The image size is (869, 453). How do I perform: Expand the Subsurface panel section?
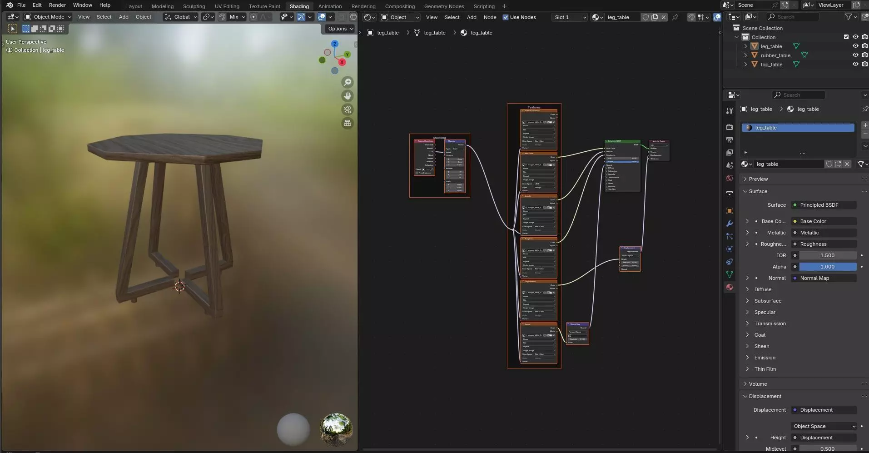(768, 301)
